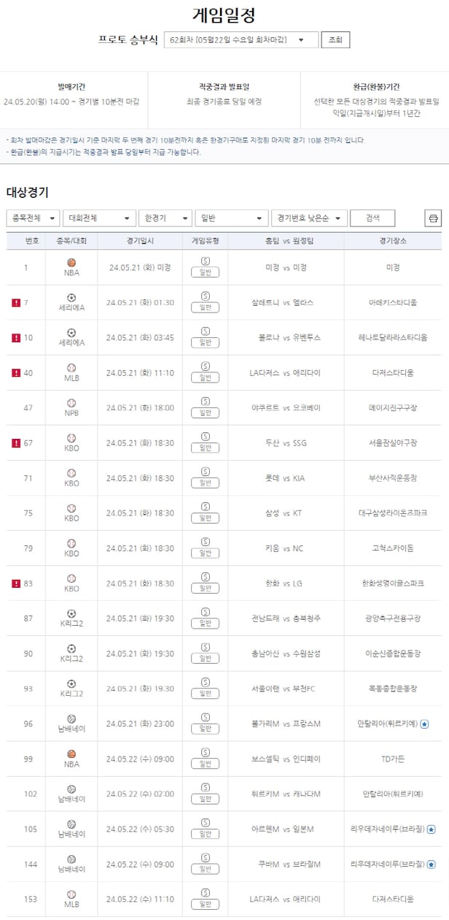Open the 62회차 round selection dropdown

(x=241, y=39)
